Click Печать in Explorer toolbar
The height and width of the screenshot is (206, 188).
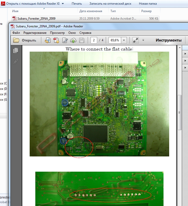tap(77, 4)
